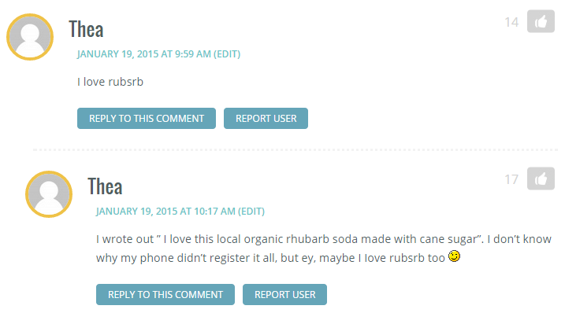This screenshot has height=313, width=565.
Task: Click the like count showing 14
Action: pyautogui.click(x=511, y=22)
